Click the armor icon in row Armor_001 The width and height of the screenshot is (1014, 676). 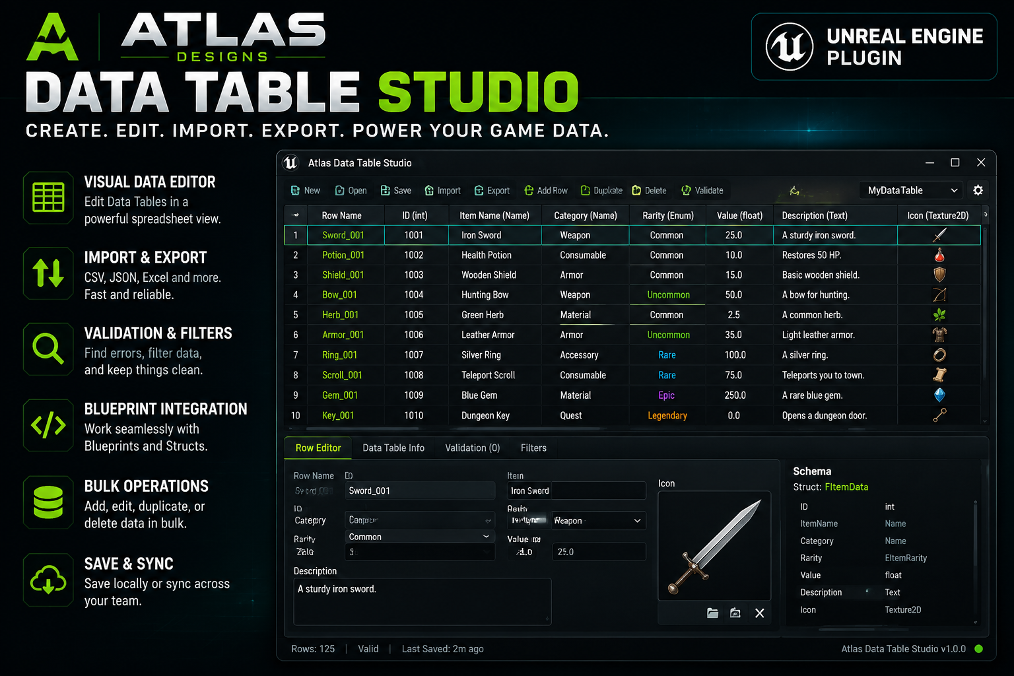click(939, 335)
